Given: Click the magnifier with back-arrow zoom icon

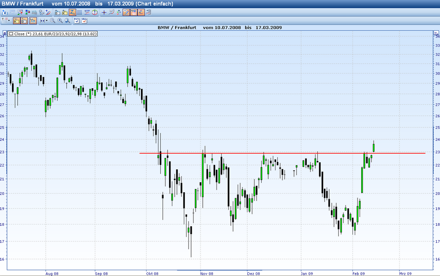Looking at the screenshot, I should tap(67, 20).
